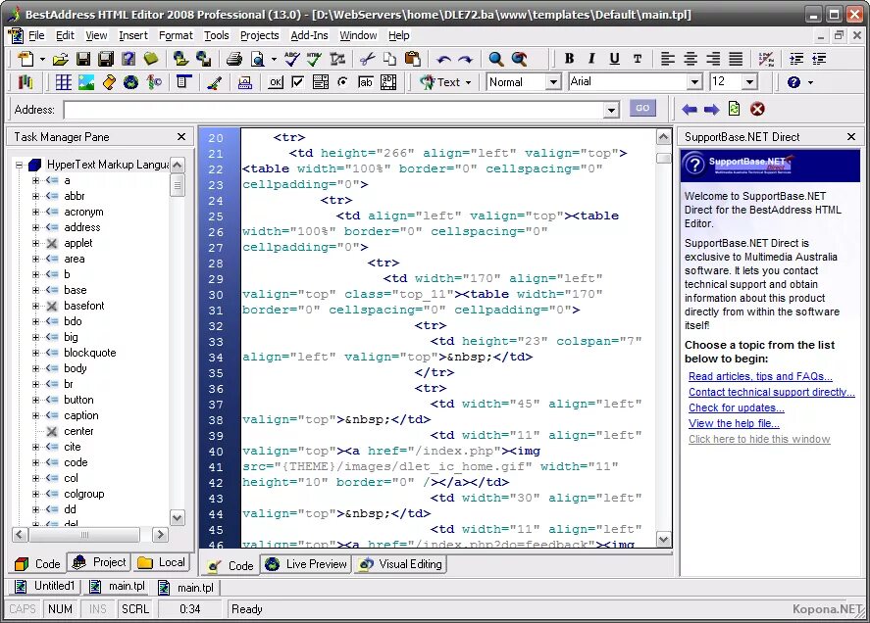Image resolution: width=870 pixels, height=623 pixels.
Task: Click the Cut scissors icon
Action: (367, 59)
